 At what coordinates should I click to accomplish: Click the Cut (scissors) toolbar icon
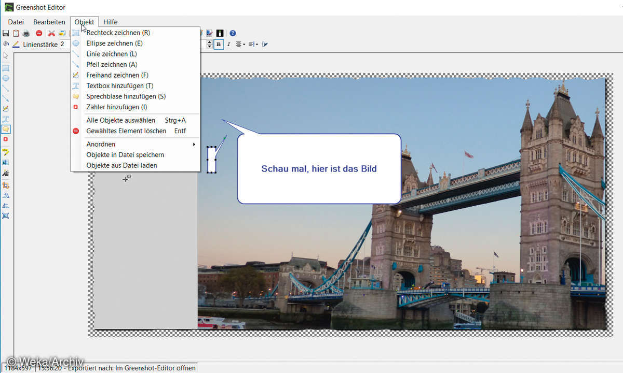[x=51, y=33]
